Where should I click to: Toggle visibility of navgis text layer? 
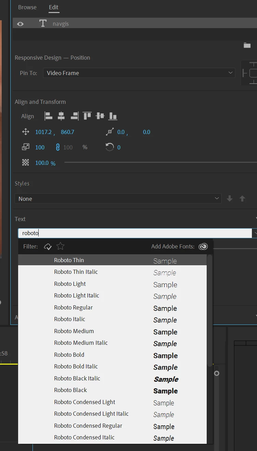[x=20, y=24]
